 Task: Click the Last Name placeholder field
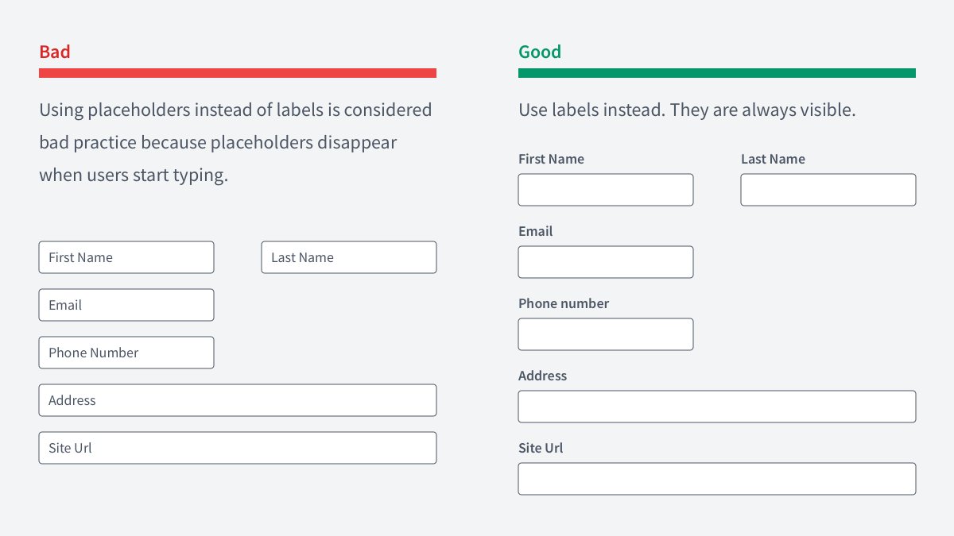[349, 257]
